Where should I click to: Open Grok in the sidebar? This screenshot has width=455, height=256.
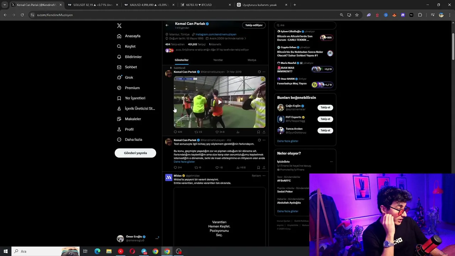point(125,77)
